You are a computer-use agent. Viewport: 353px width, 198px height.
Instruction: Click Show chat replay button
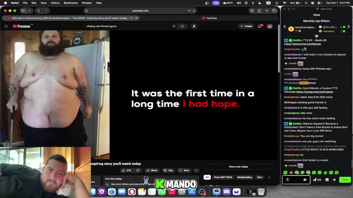(238, 167)
